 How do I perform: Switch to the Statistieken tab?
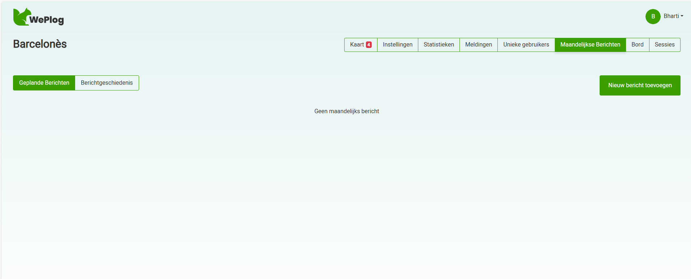click(439, 45)
